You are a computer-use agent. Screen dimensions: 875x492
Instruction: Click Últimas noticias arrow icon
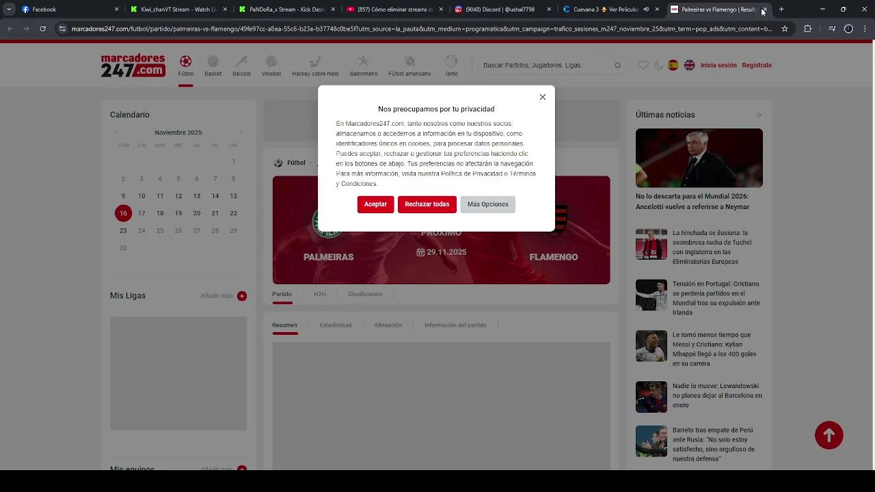(x=758, y=115)
